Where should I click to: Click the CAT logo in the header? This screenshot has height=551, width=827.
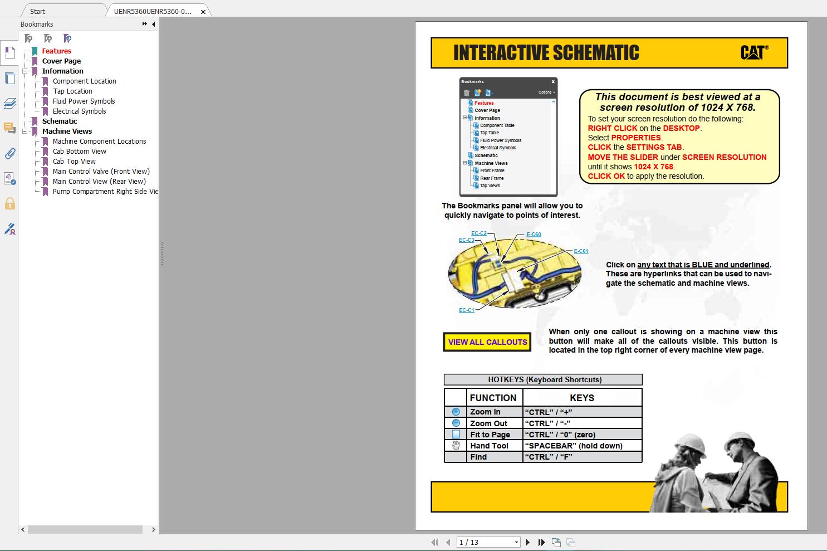click(755, 52)
